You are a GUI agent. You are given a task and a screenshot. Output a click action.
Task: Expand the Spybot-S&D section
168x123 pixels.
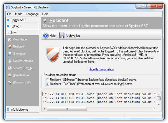8,20
